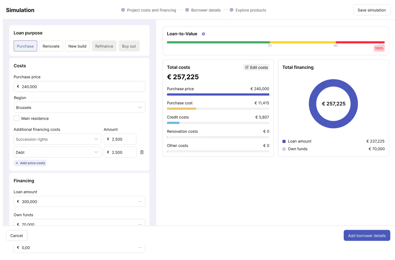This screenshot has height=260, width=395.
Task: Expand the Succession rights dropdown
Action: pyautogui.click(x=57, y=139)
